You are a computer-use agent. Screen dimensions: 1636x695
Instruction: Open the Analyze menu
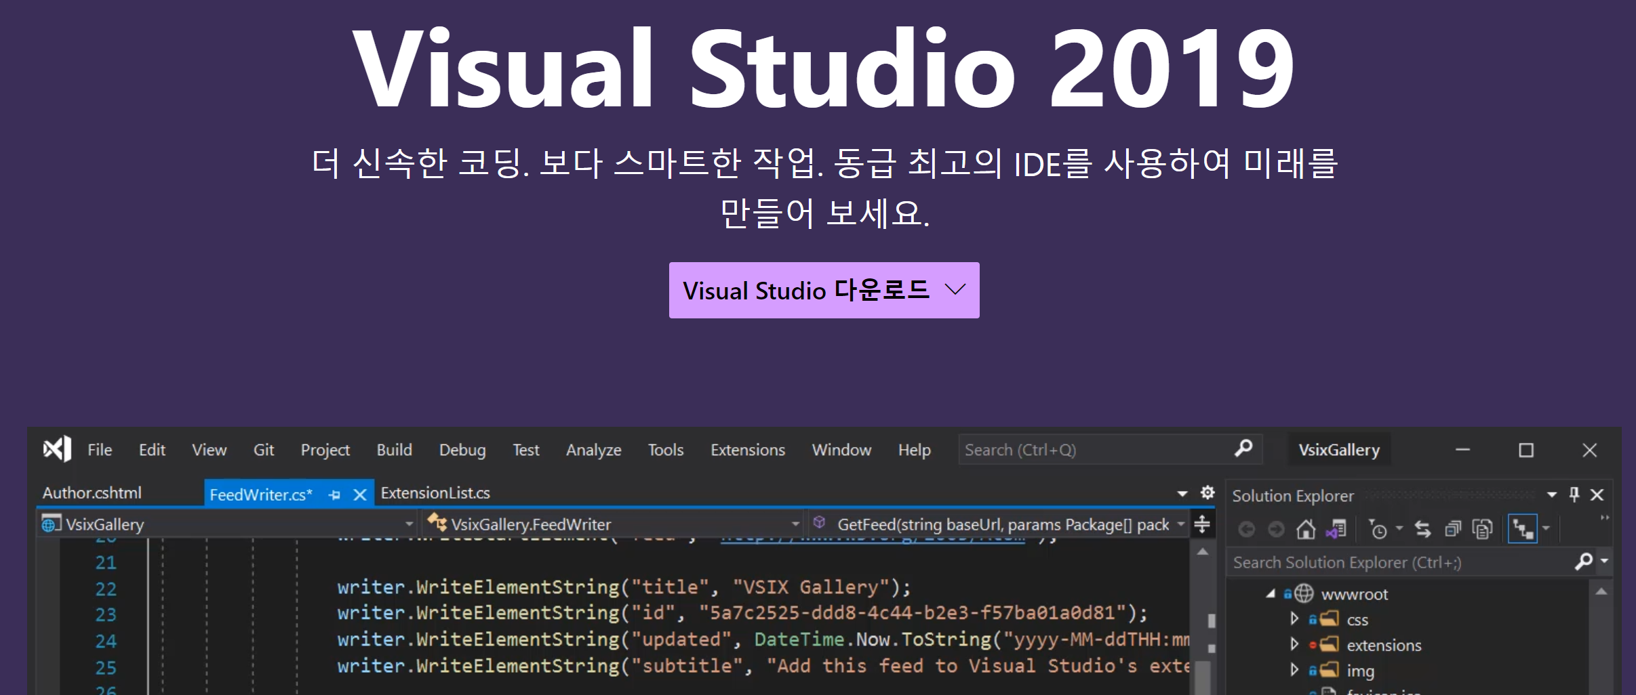tap(594, 450)
